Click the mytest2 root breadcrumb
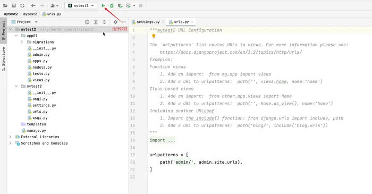 pyautogui.click(x=11, y=14)
